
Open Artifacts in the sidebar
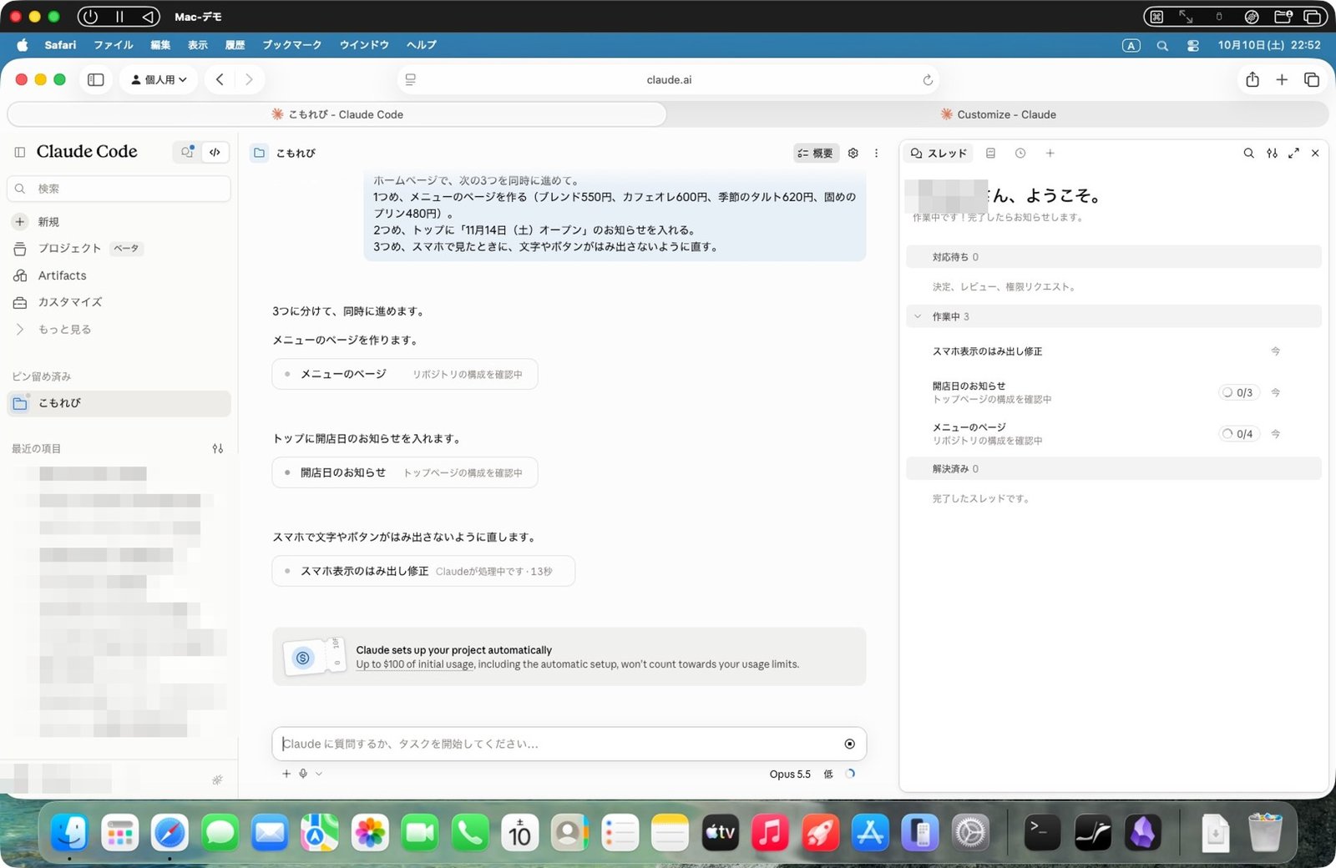(x=119, y=275)
